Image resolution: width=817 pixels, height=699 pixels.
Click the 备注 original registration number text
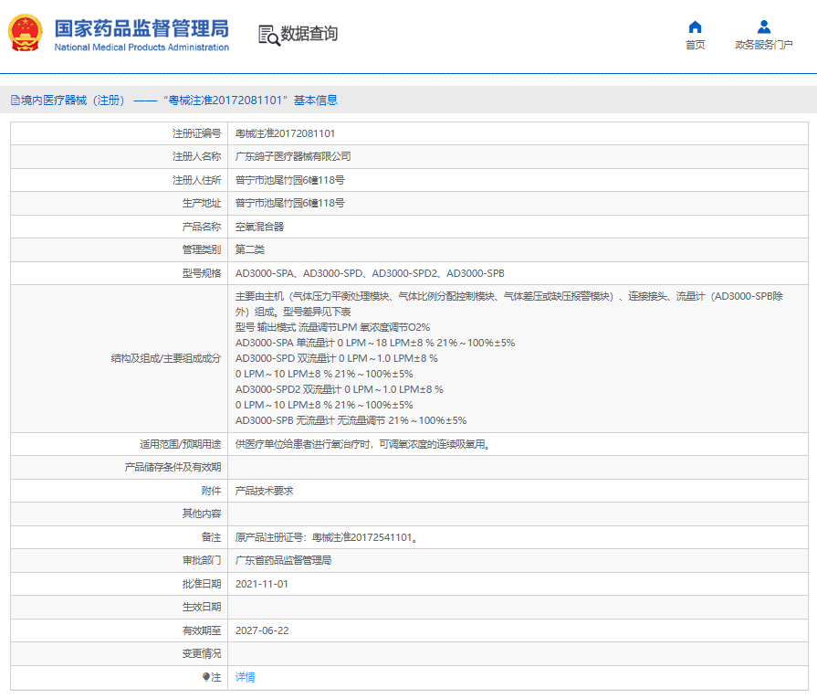[326, 537]
